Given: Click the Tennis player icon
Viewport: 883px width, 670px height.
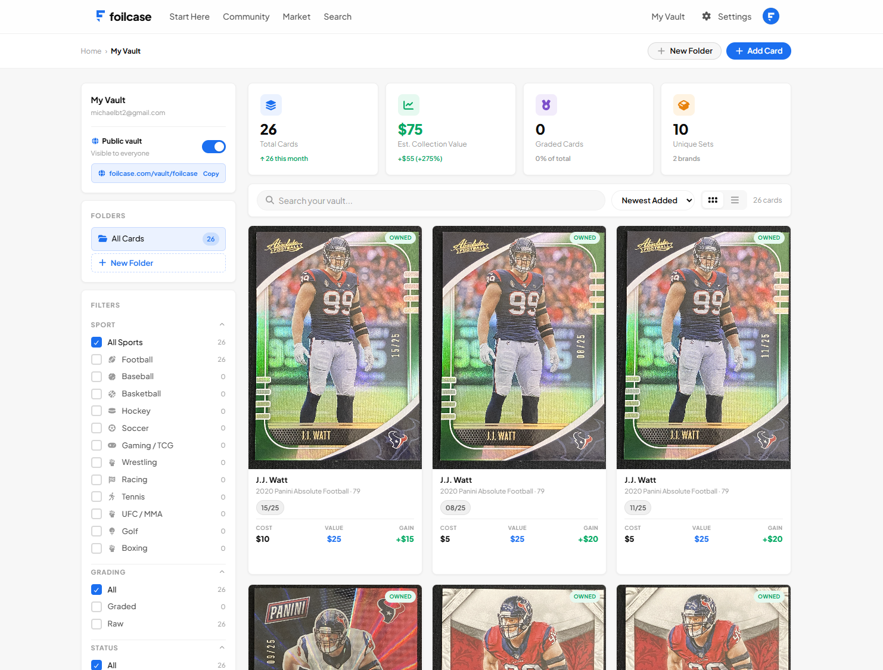Looking at the screenshot, I should coord(112,497).
